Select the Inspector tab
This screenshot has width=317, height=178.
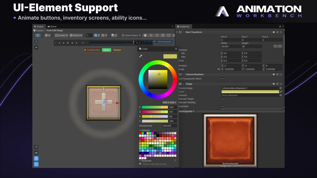tap(183, 26)
